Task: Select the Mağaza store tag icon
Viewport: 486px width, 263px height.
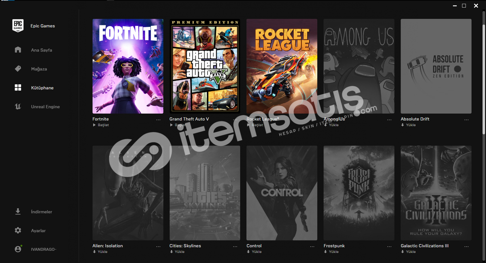Action: [x=18, y=69]
